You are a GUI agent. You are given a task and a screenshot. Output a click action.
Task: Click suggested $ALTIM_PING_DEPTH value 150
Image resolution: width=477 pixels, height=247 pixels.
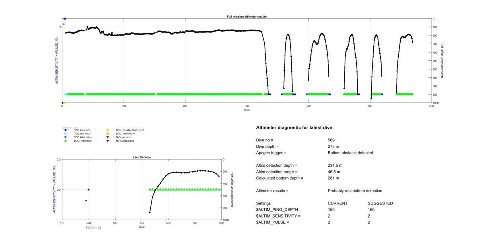371,210
